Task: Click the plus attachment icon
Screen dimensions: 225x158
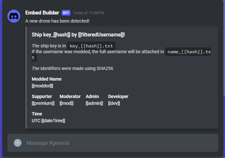Action: pyautogui.click(x=18, y=143)
